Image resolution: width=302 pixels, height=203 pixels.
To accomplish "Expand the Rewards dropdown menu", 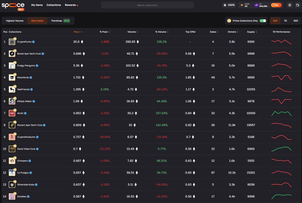I will [72, 5].
